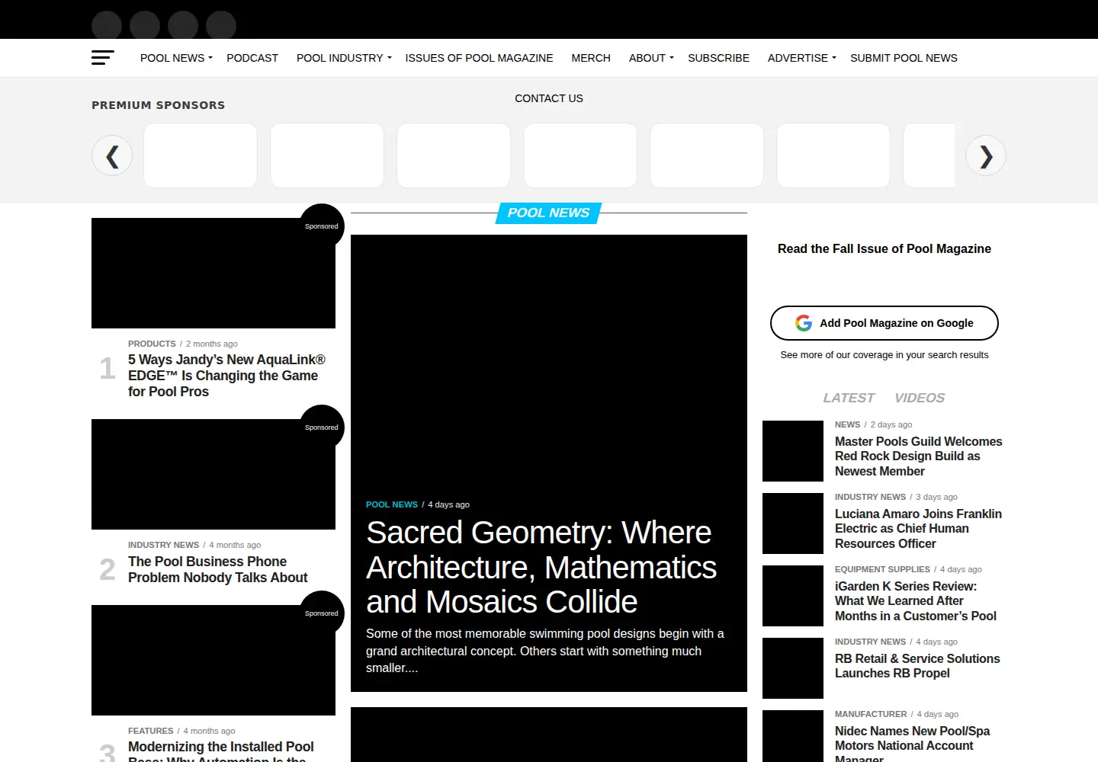1098x762 pixels.
Task: Click NEWS label above Master Pools Guild
Action: coord(847,424)
